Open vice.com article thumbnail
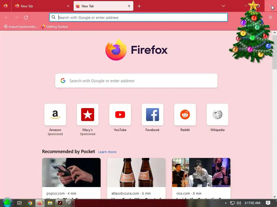The width and height of the screenshot is (277, 207). pos(201,172)
